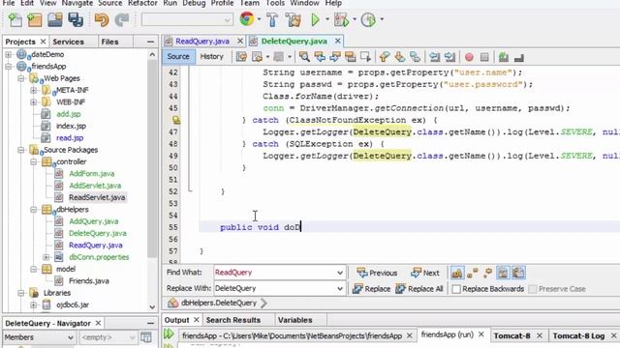
Task: Open the Find What dropdown list
Action: tap(340, 273)
